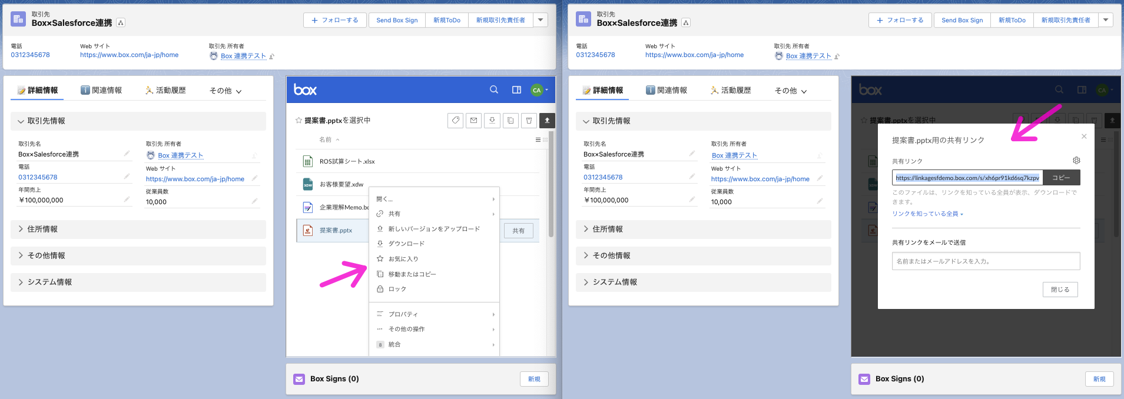
Task: Open the settings gear in the shared link dialog
Action: [1076, 161]
